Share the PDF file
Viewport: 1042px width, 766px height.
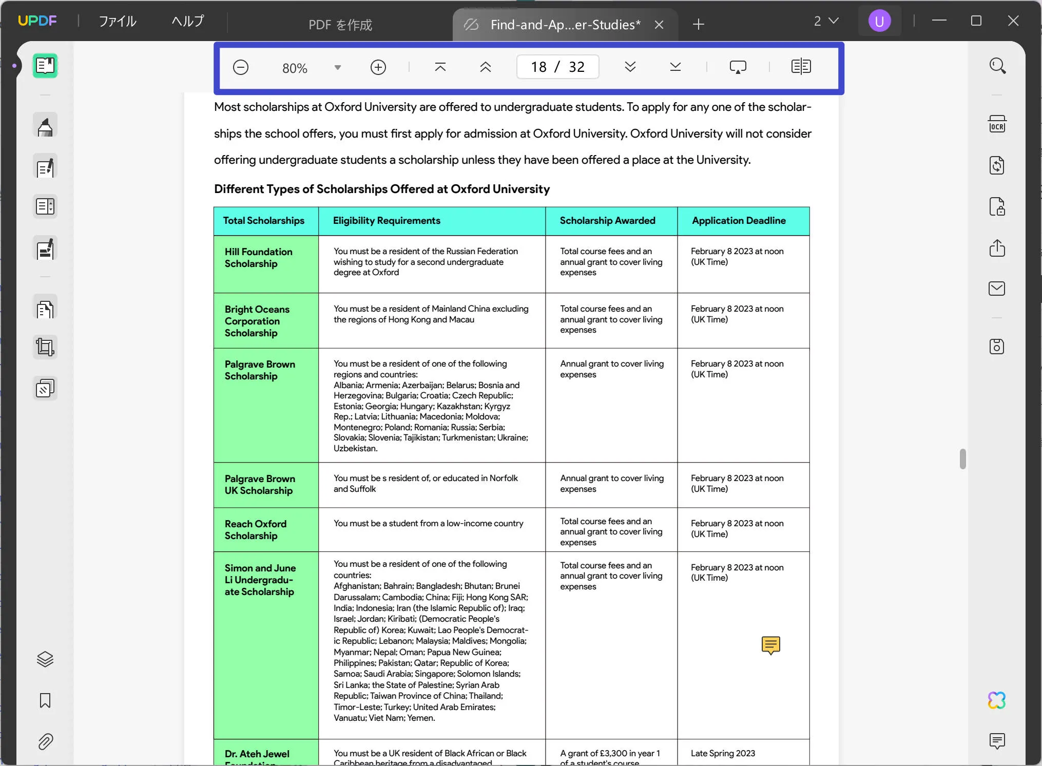pos(997,248)
